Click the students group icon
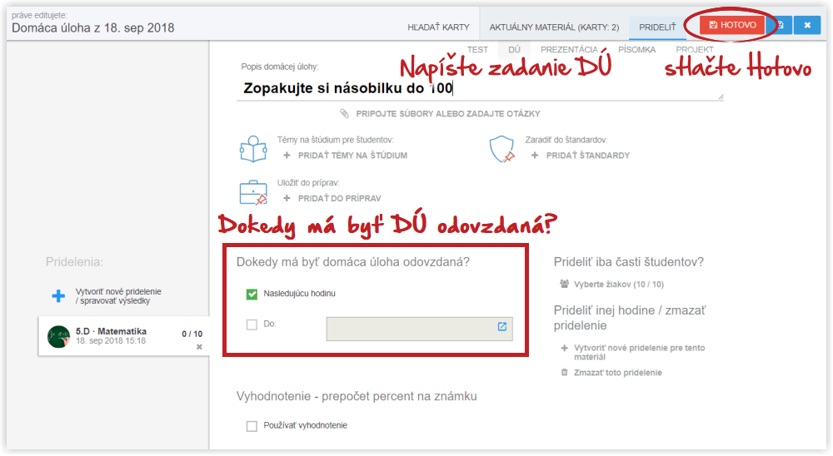The width and height of the screenshot is (833, 456). coord(564,284)
